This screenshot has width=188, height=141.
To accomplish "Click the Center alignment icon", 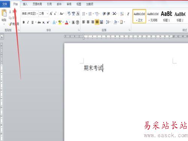I will (x=88, y=22).
